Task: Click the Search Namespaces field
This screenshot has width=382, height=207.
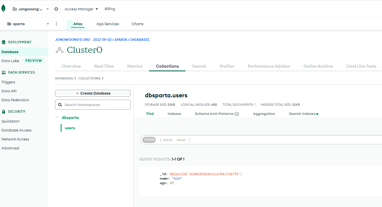Action: coord(93,105)
